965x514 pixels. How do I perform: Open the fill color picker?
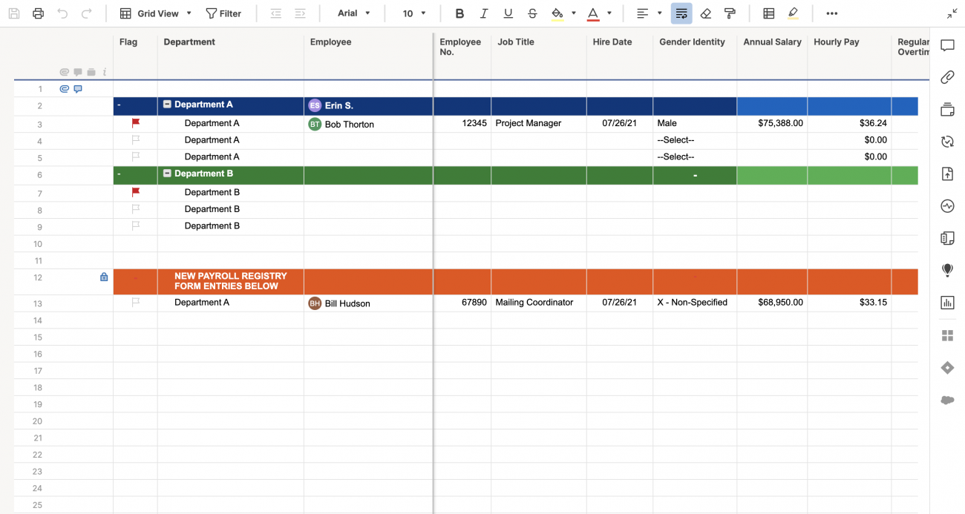(x=557, y=13)
